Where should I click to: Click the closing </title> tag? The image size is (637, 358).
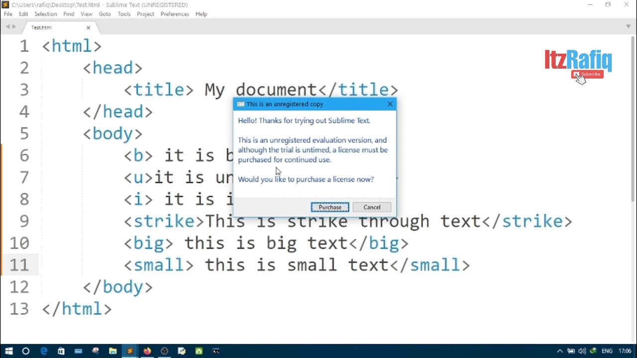(358, 90)
